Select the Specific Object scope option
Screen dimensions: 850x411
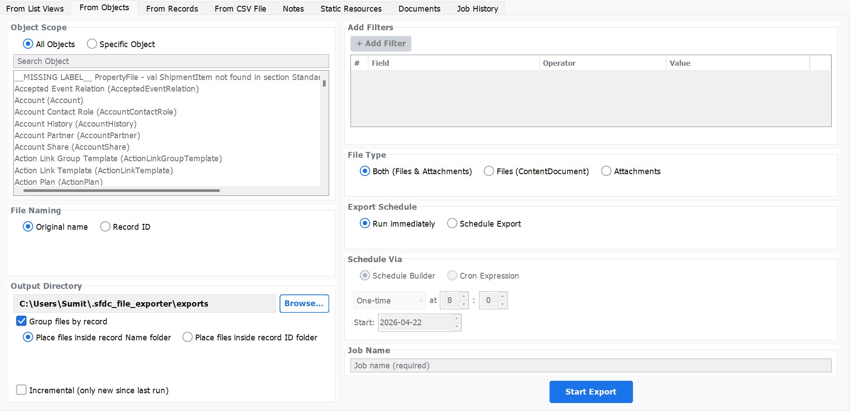click(x=92, y=44)
